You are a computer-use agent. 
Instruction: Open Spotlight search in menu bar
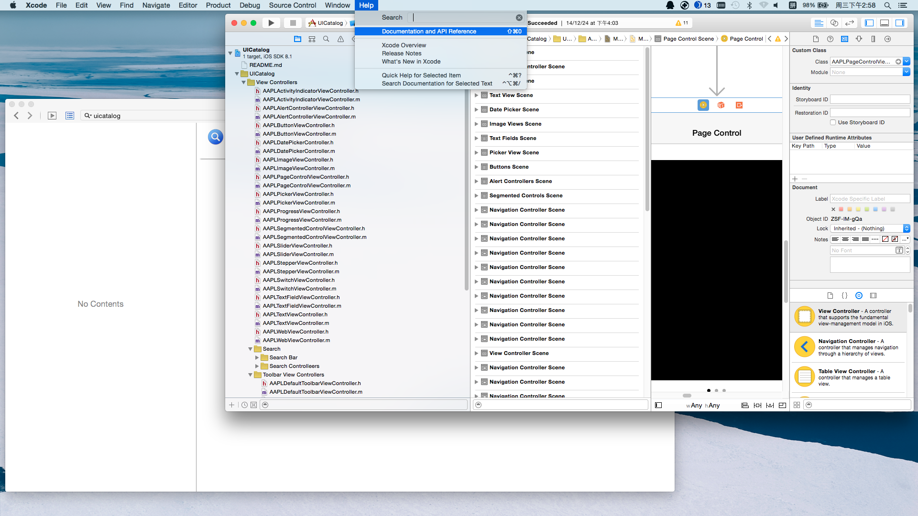click(887, 5)
